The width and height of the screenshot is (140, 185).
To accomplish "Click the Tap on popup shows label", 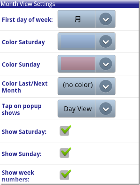I will [x=22, y=109].
